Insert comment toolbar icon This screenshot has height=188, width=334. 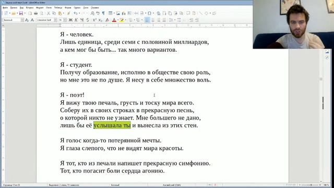pyautogui.click(x=188, y=13)
